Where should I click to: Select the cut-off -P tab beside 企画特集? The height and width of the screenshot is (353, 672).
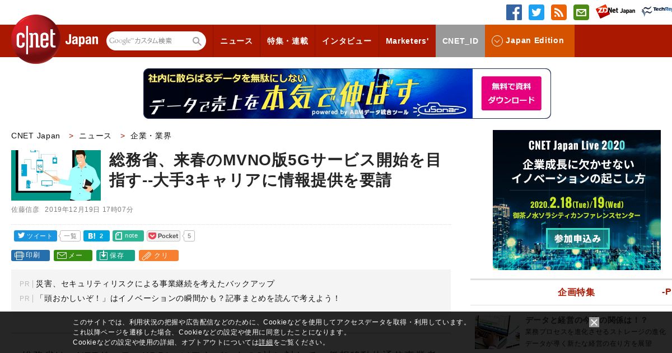pos(666,292)
